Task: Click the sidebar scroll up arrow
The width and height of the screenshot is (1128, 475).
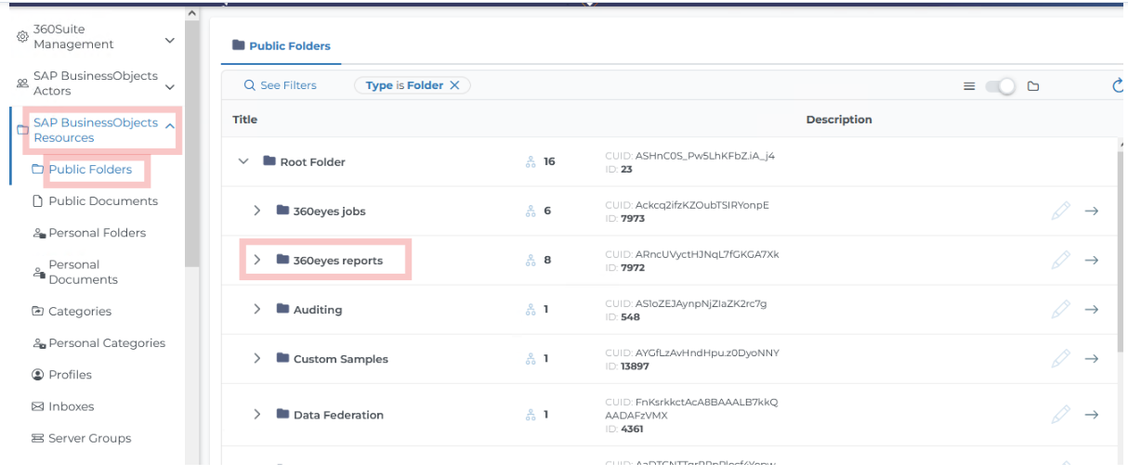Action: click(192, 13)
